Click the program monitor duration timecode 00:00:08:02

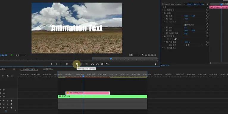150,55
